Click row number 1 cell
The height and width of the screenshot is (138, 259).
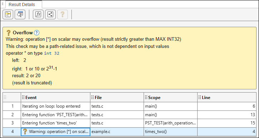point(12,106)
